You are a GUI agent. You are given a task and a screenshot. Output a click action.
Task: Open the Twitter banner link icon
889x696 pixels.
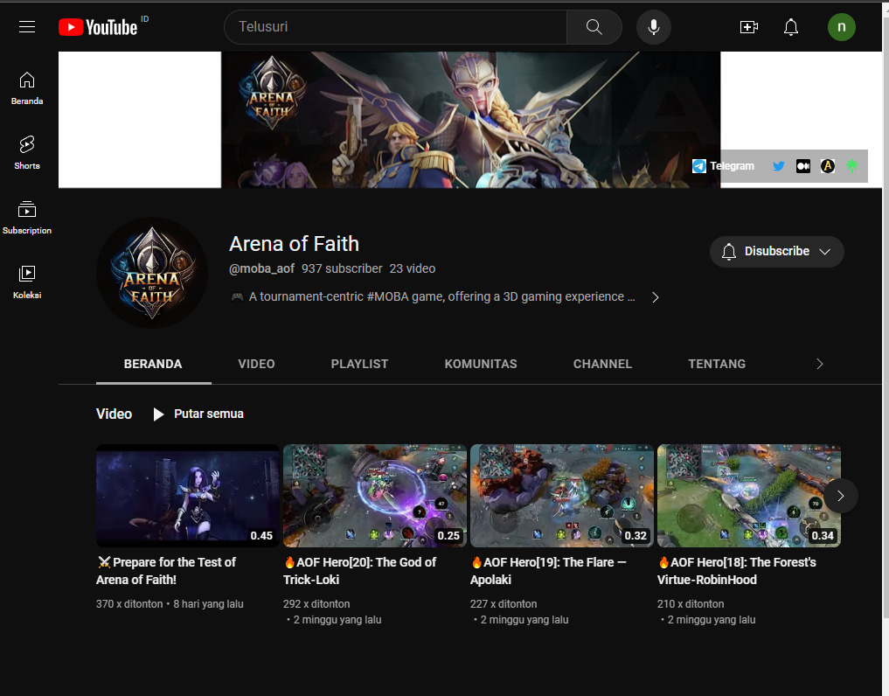click(779, 166)
